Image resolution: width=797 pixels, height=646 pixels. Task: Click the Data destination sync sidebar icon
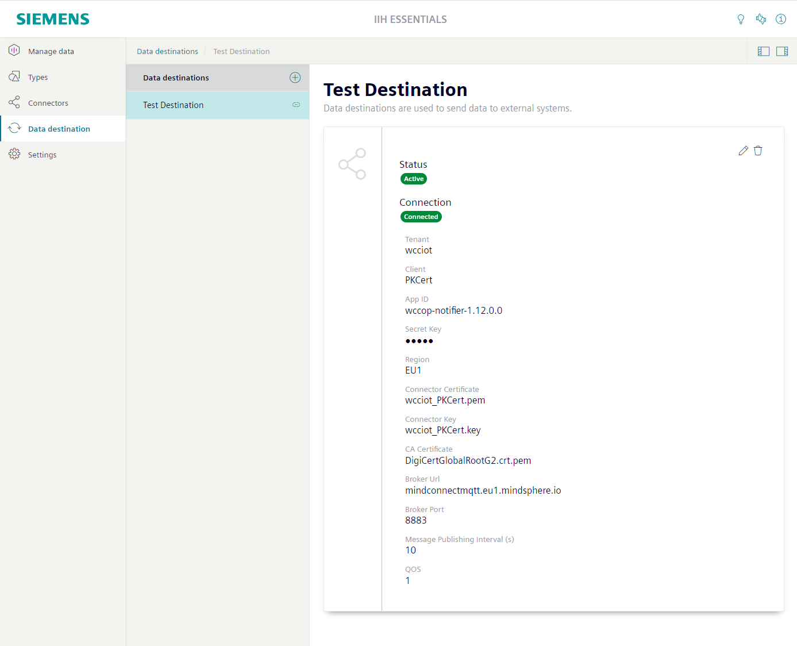tap(14, 128)
